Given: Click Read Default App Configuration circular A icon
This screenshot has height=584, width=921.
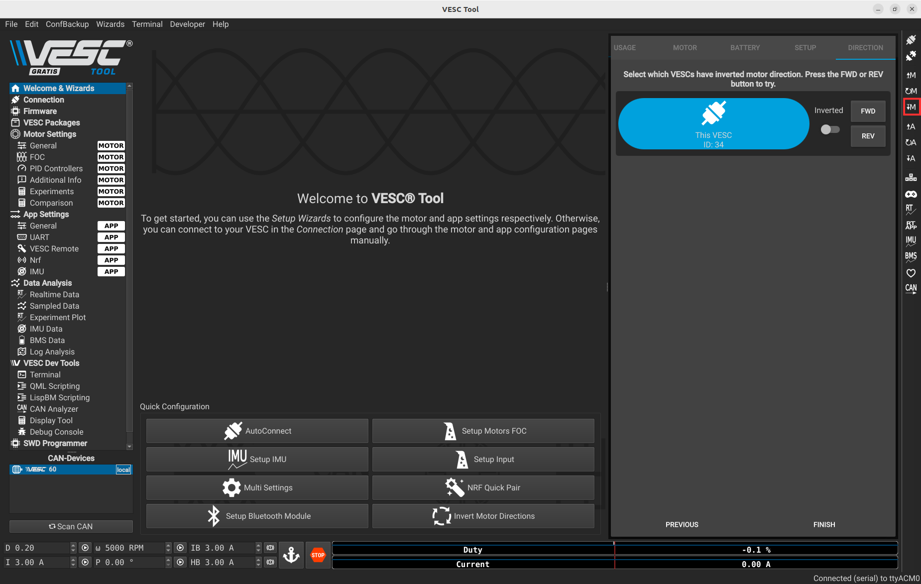Looking at the screenshot, I should coord(911,142).
